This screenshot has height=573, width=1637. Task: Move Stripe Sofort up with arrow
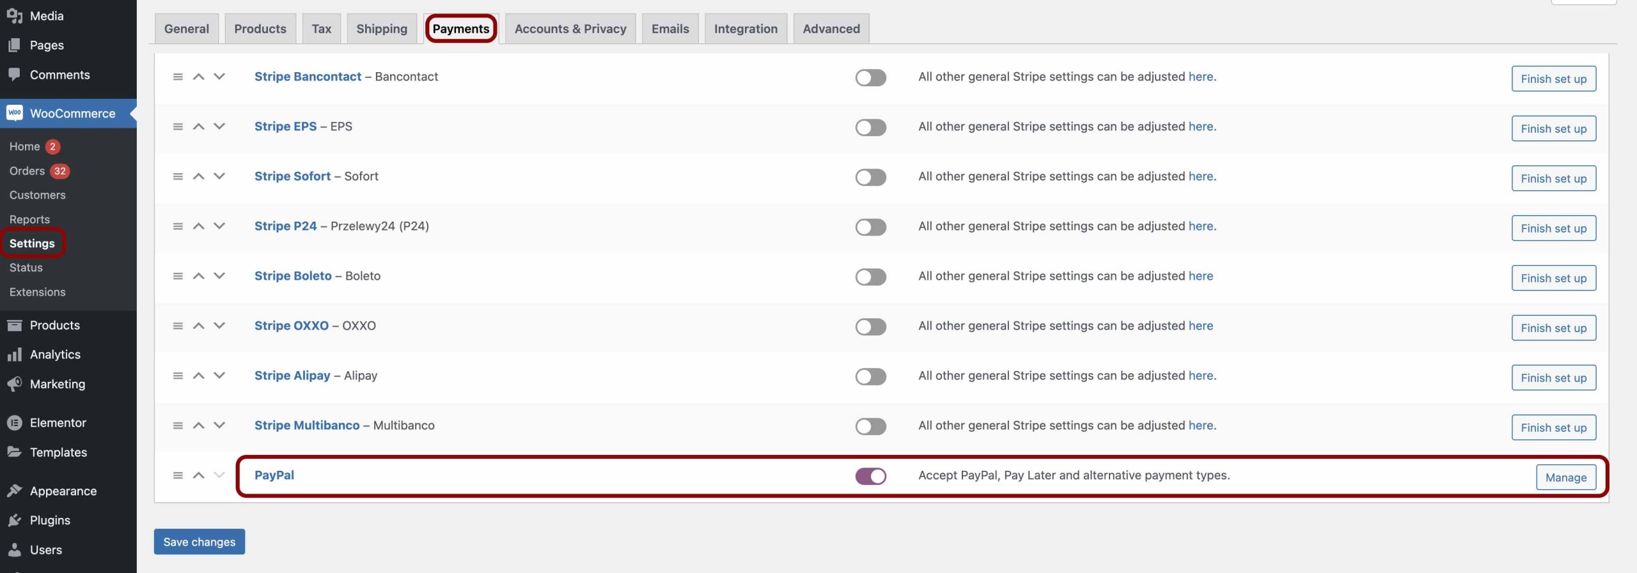coord(199,176)
